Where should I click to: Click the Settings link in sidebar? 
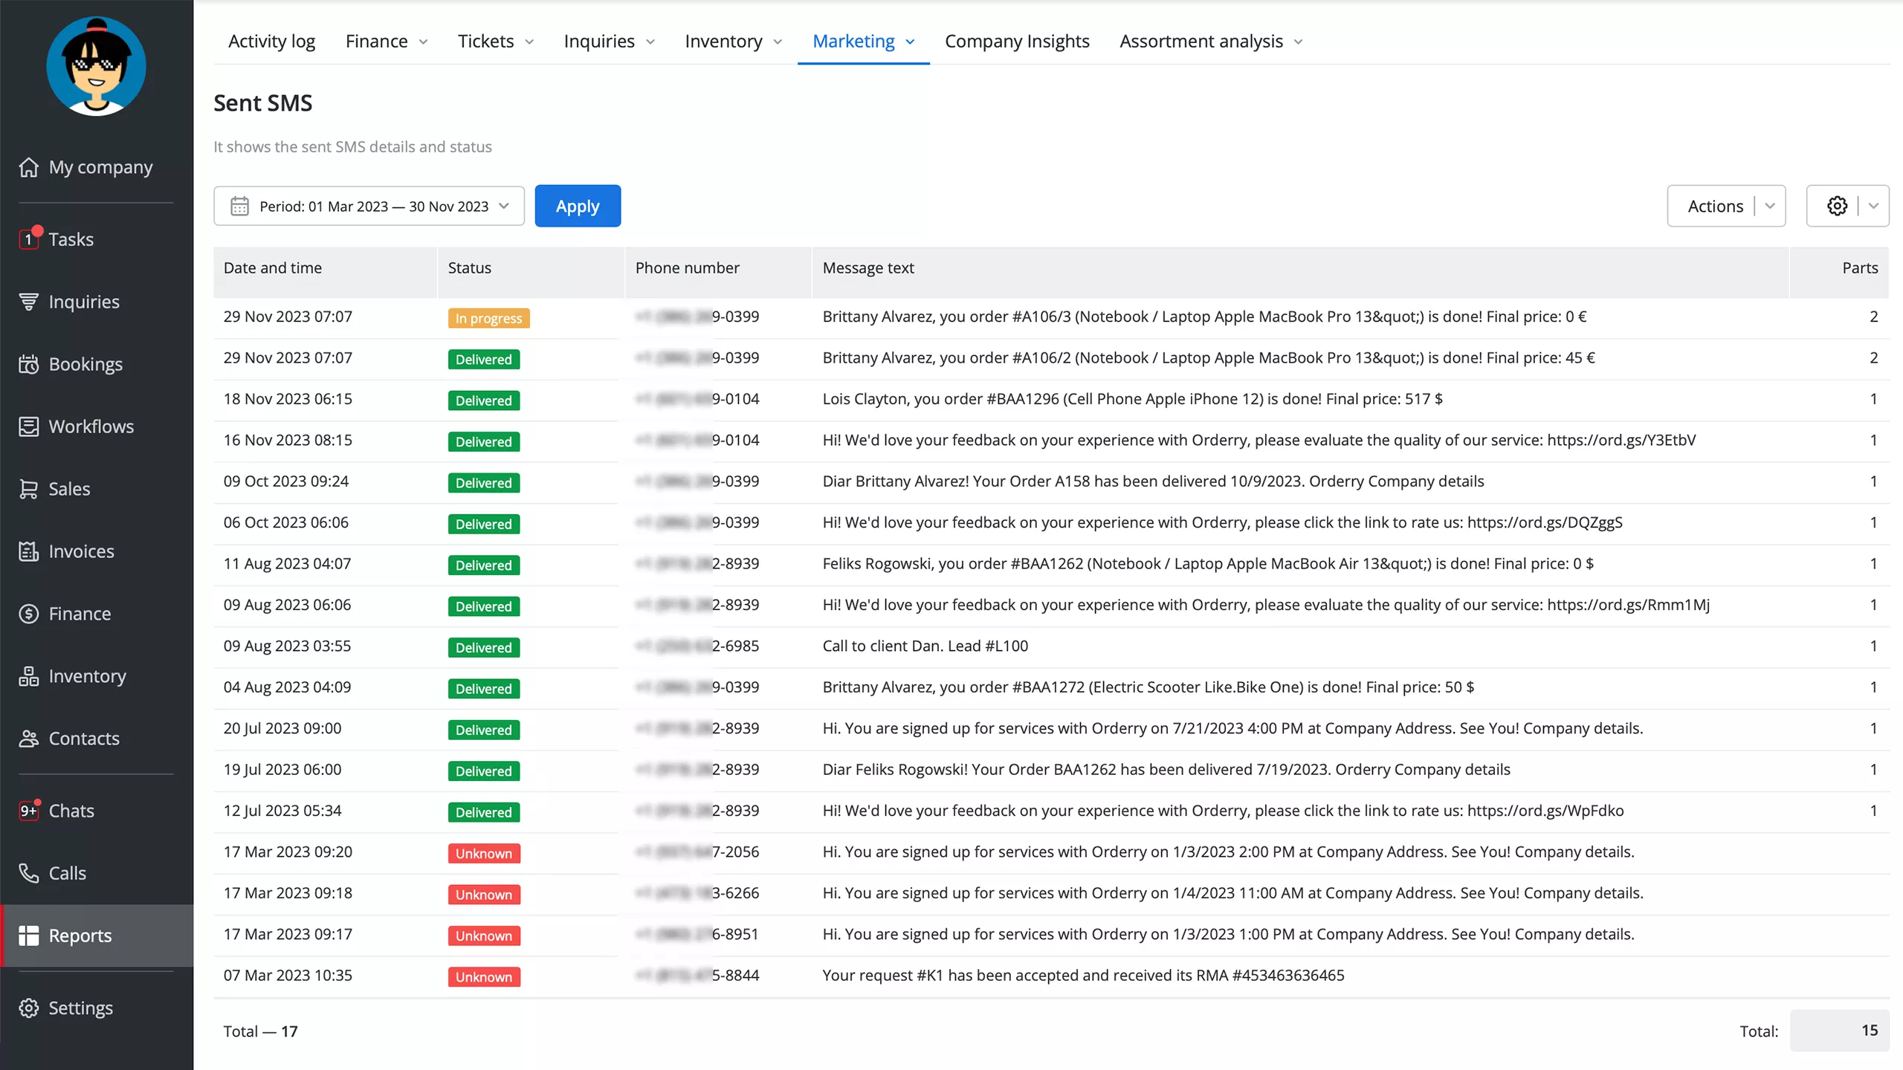point(80,1008)
